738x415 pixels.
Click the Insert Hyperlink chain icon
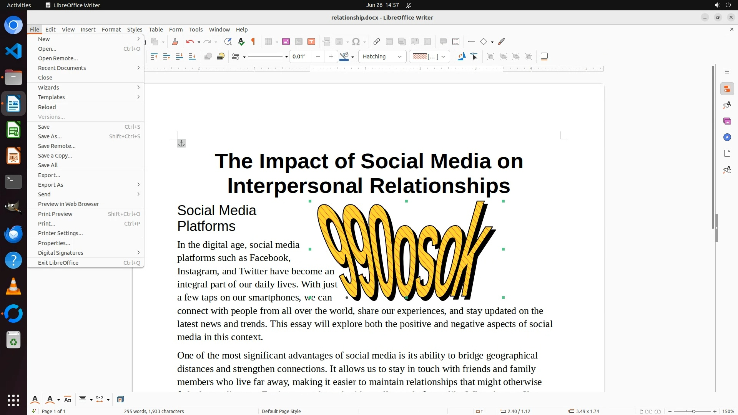pyautogui.click(x=377, y=42)
